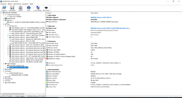
Task: Click the Video Bus row icon
Action: click(47, 30)
